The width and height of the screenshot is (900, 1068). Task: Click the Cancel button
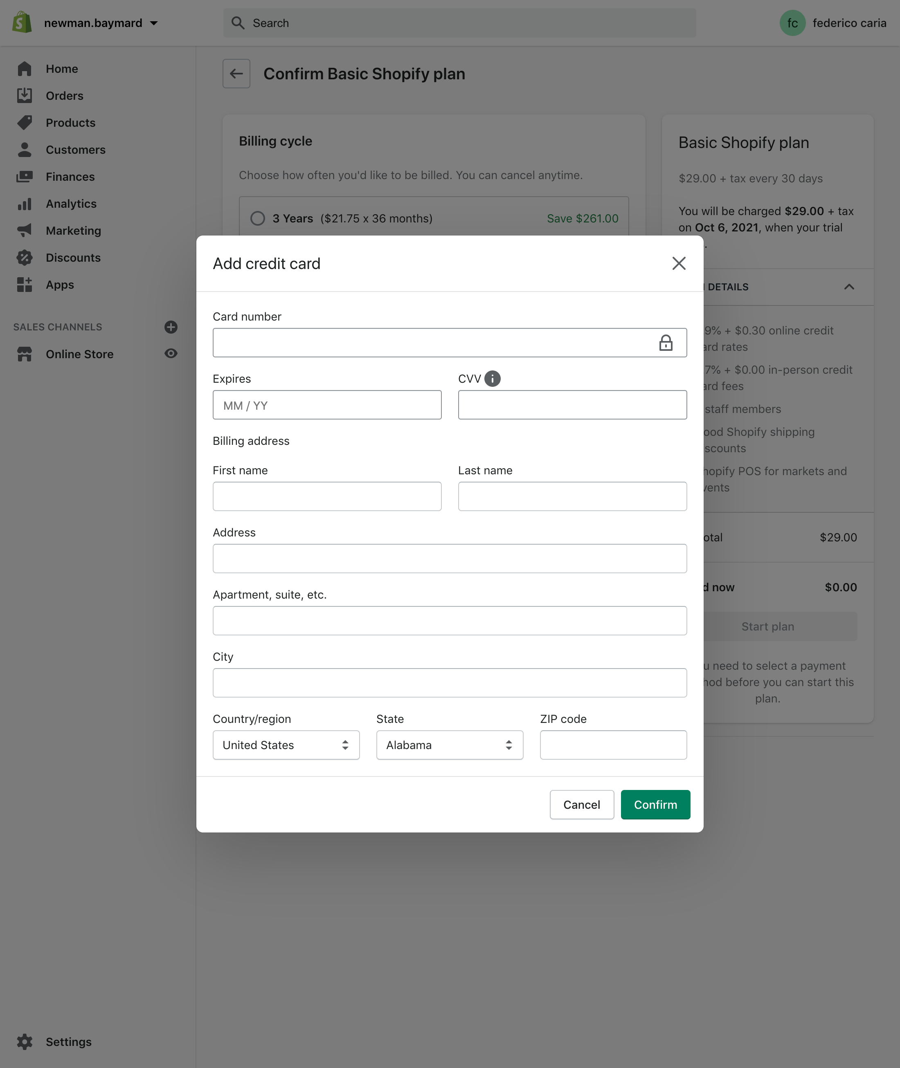582,804
